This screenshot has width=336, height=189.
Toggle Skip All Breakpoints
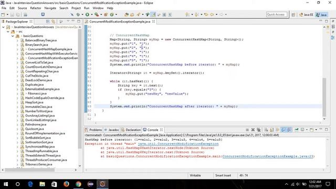[x=72, y=15]
